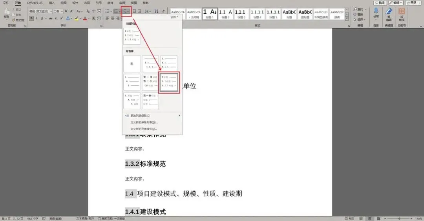Toggle Italic formatting
The height and width of the screenshot is (221, 424).
(37, 18)
